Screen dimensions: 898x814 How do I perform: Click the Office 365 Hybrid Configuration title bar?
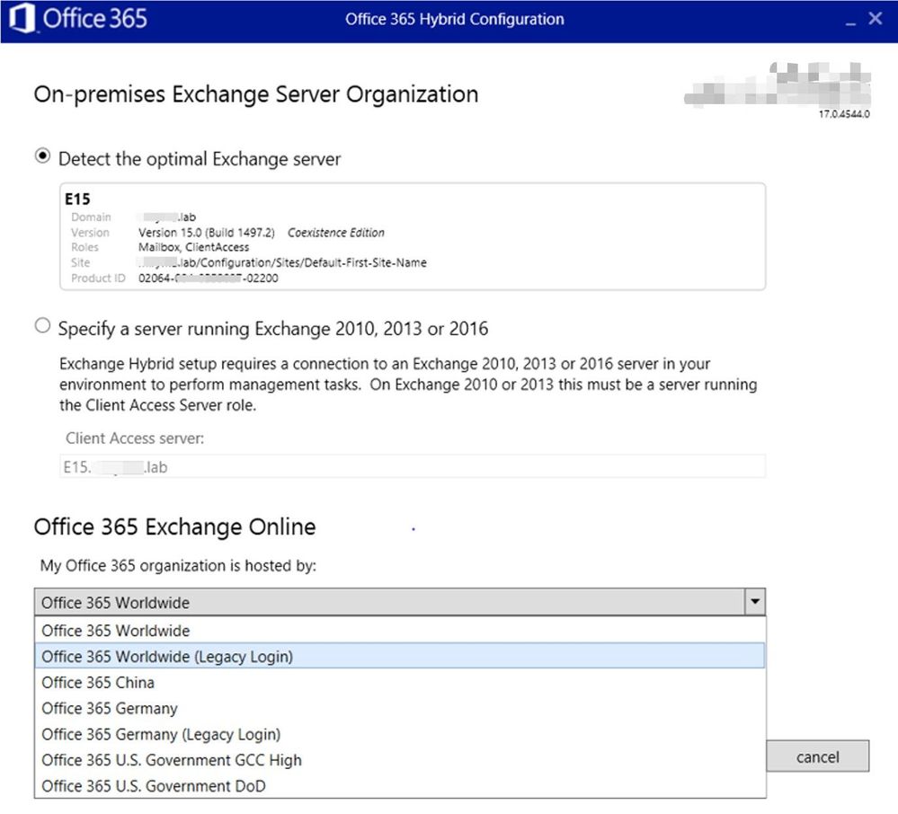coord(455,19)
